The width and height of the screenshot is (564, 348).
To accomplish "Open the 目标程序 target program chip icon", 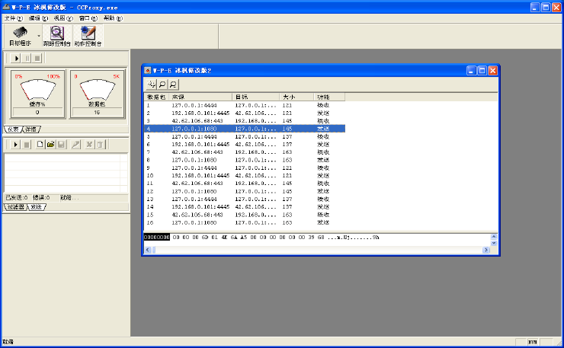I will pos(20,36).
